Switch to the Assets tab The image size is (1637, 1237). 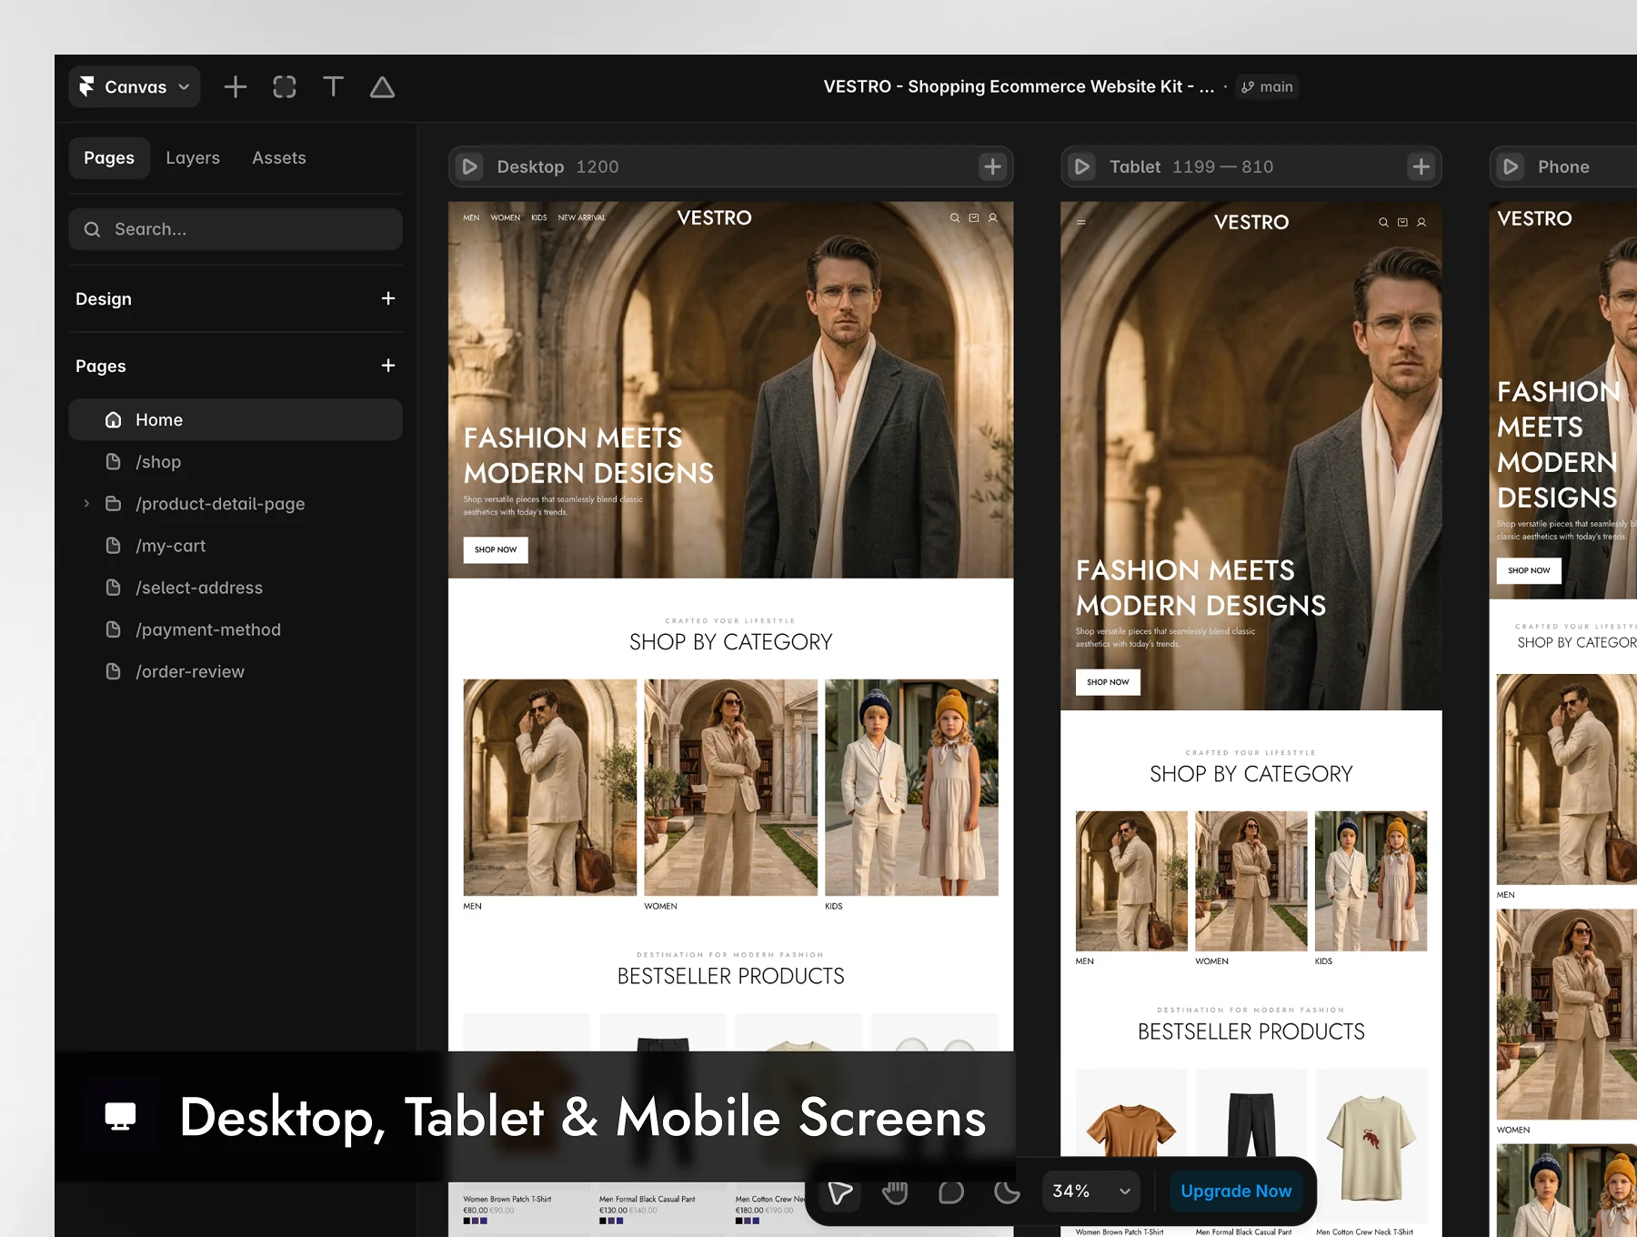[x=279, y=157]
